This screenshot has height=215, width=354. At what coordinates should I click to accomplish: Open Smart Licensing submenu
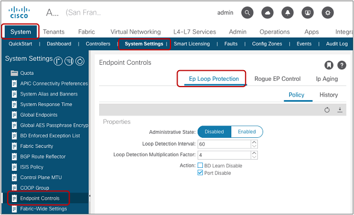[x=192, y=44]
